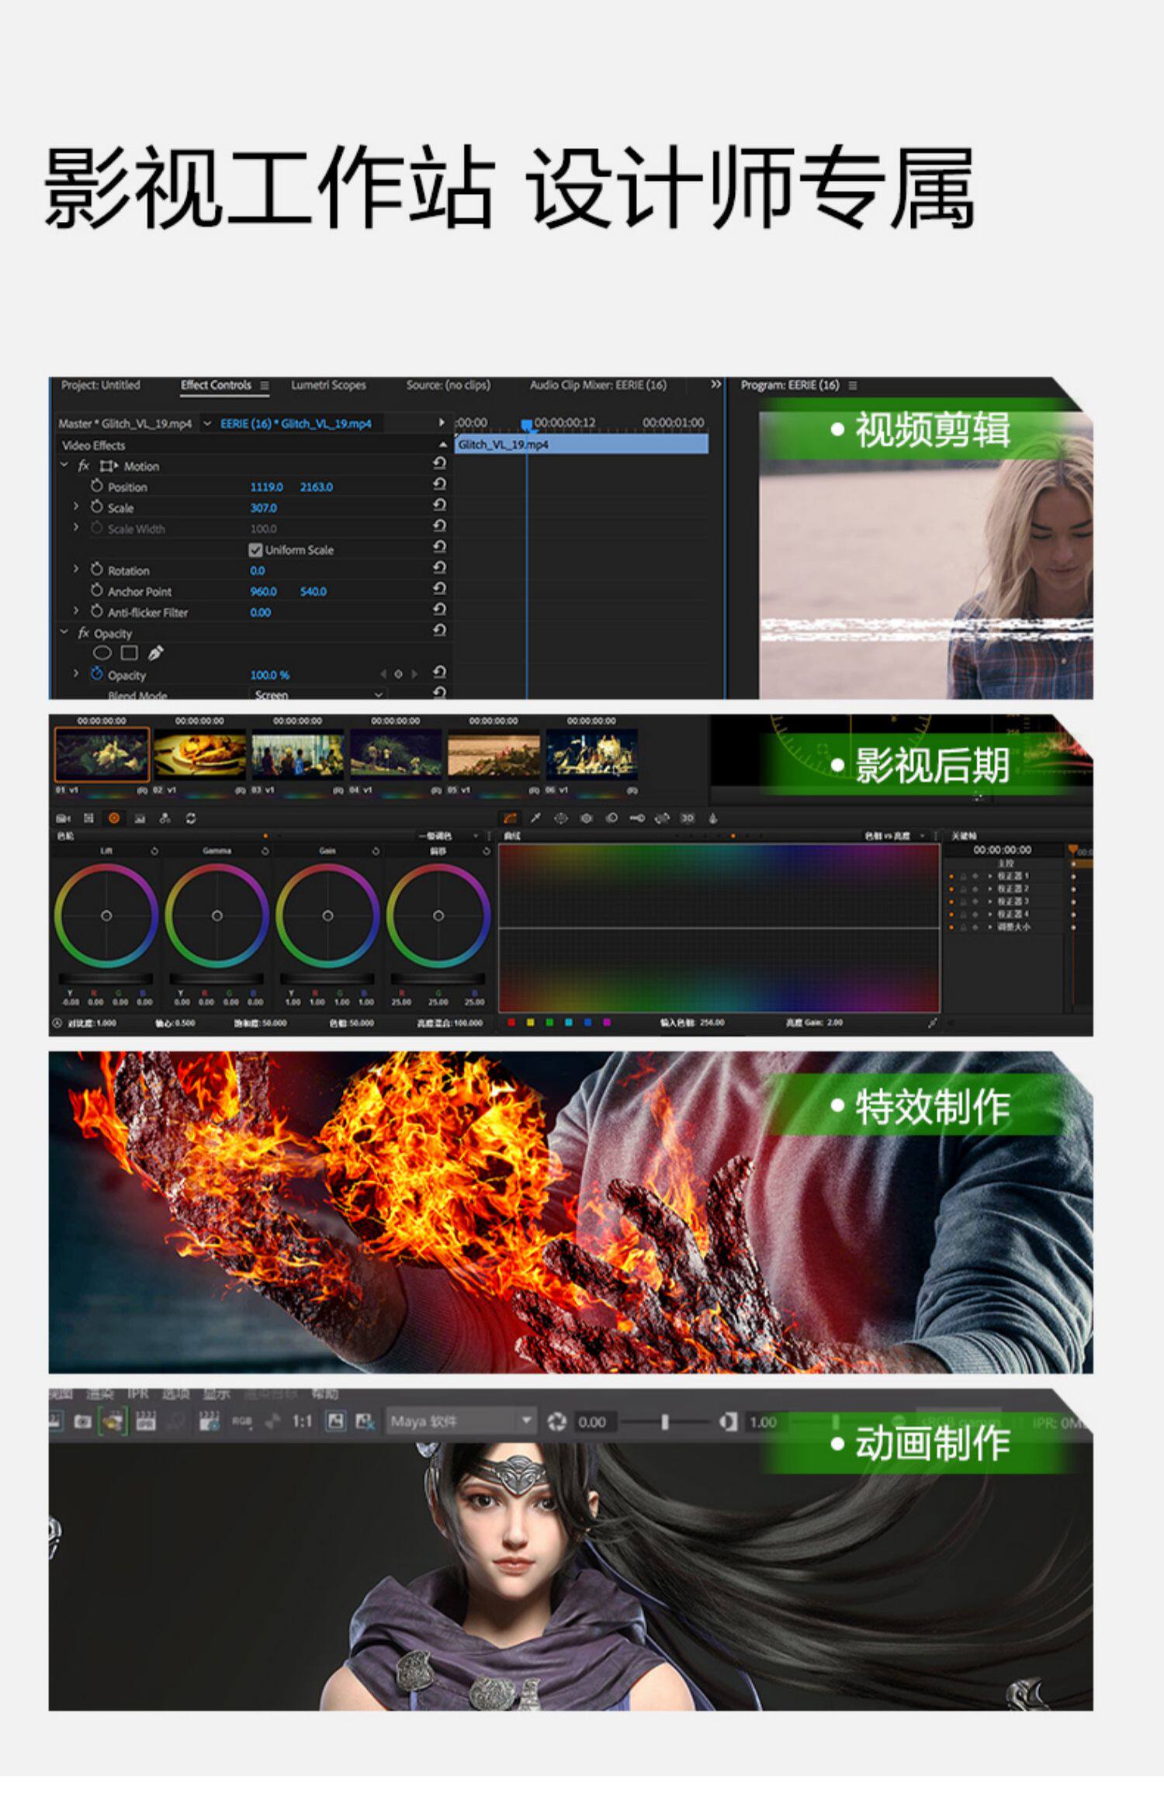Toggle the fx switch for Opacity effect
Screen dimensions: 1164x1800
point(84,633)
